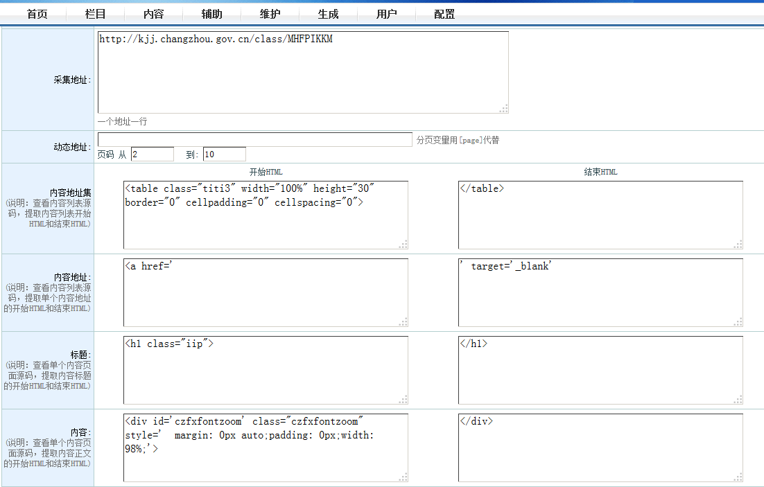764x487 pixels.
Task: Select the 内容 menu item
Action: click(x=153, y=14)
